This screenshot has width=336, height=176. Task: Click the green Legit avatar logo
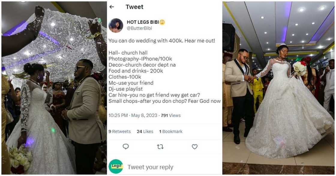click(x=116, y=166)
